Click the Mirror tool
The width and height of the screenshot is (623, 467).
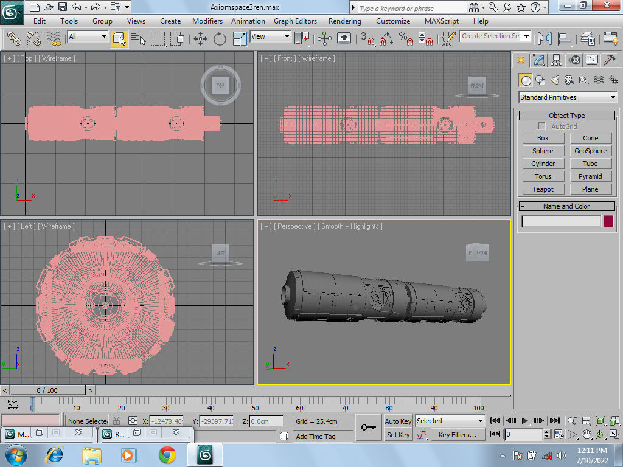click(545, 38)
